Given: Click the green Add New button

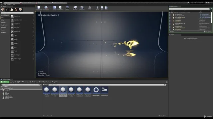Looking at the screenshot, I should pyautogui.click(x=5, y=82).
